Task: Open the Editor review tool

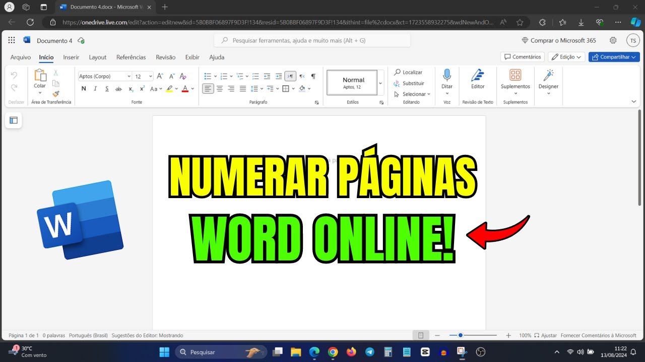Action: (x=478, y=79)
